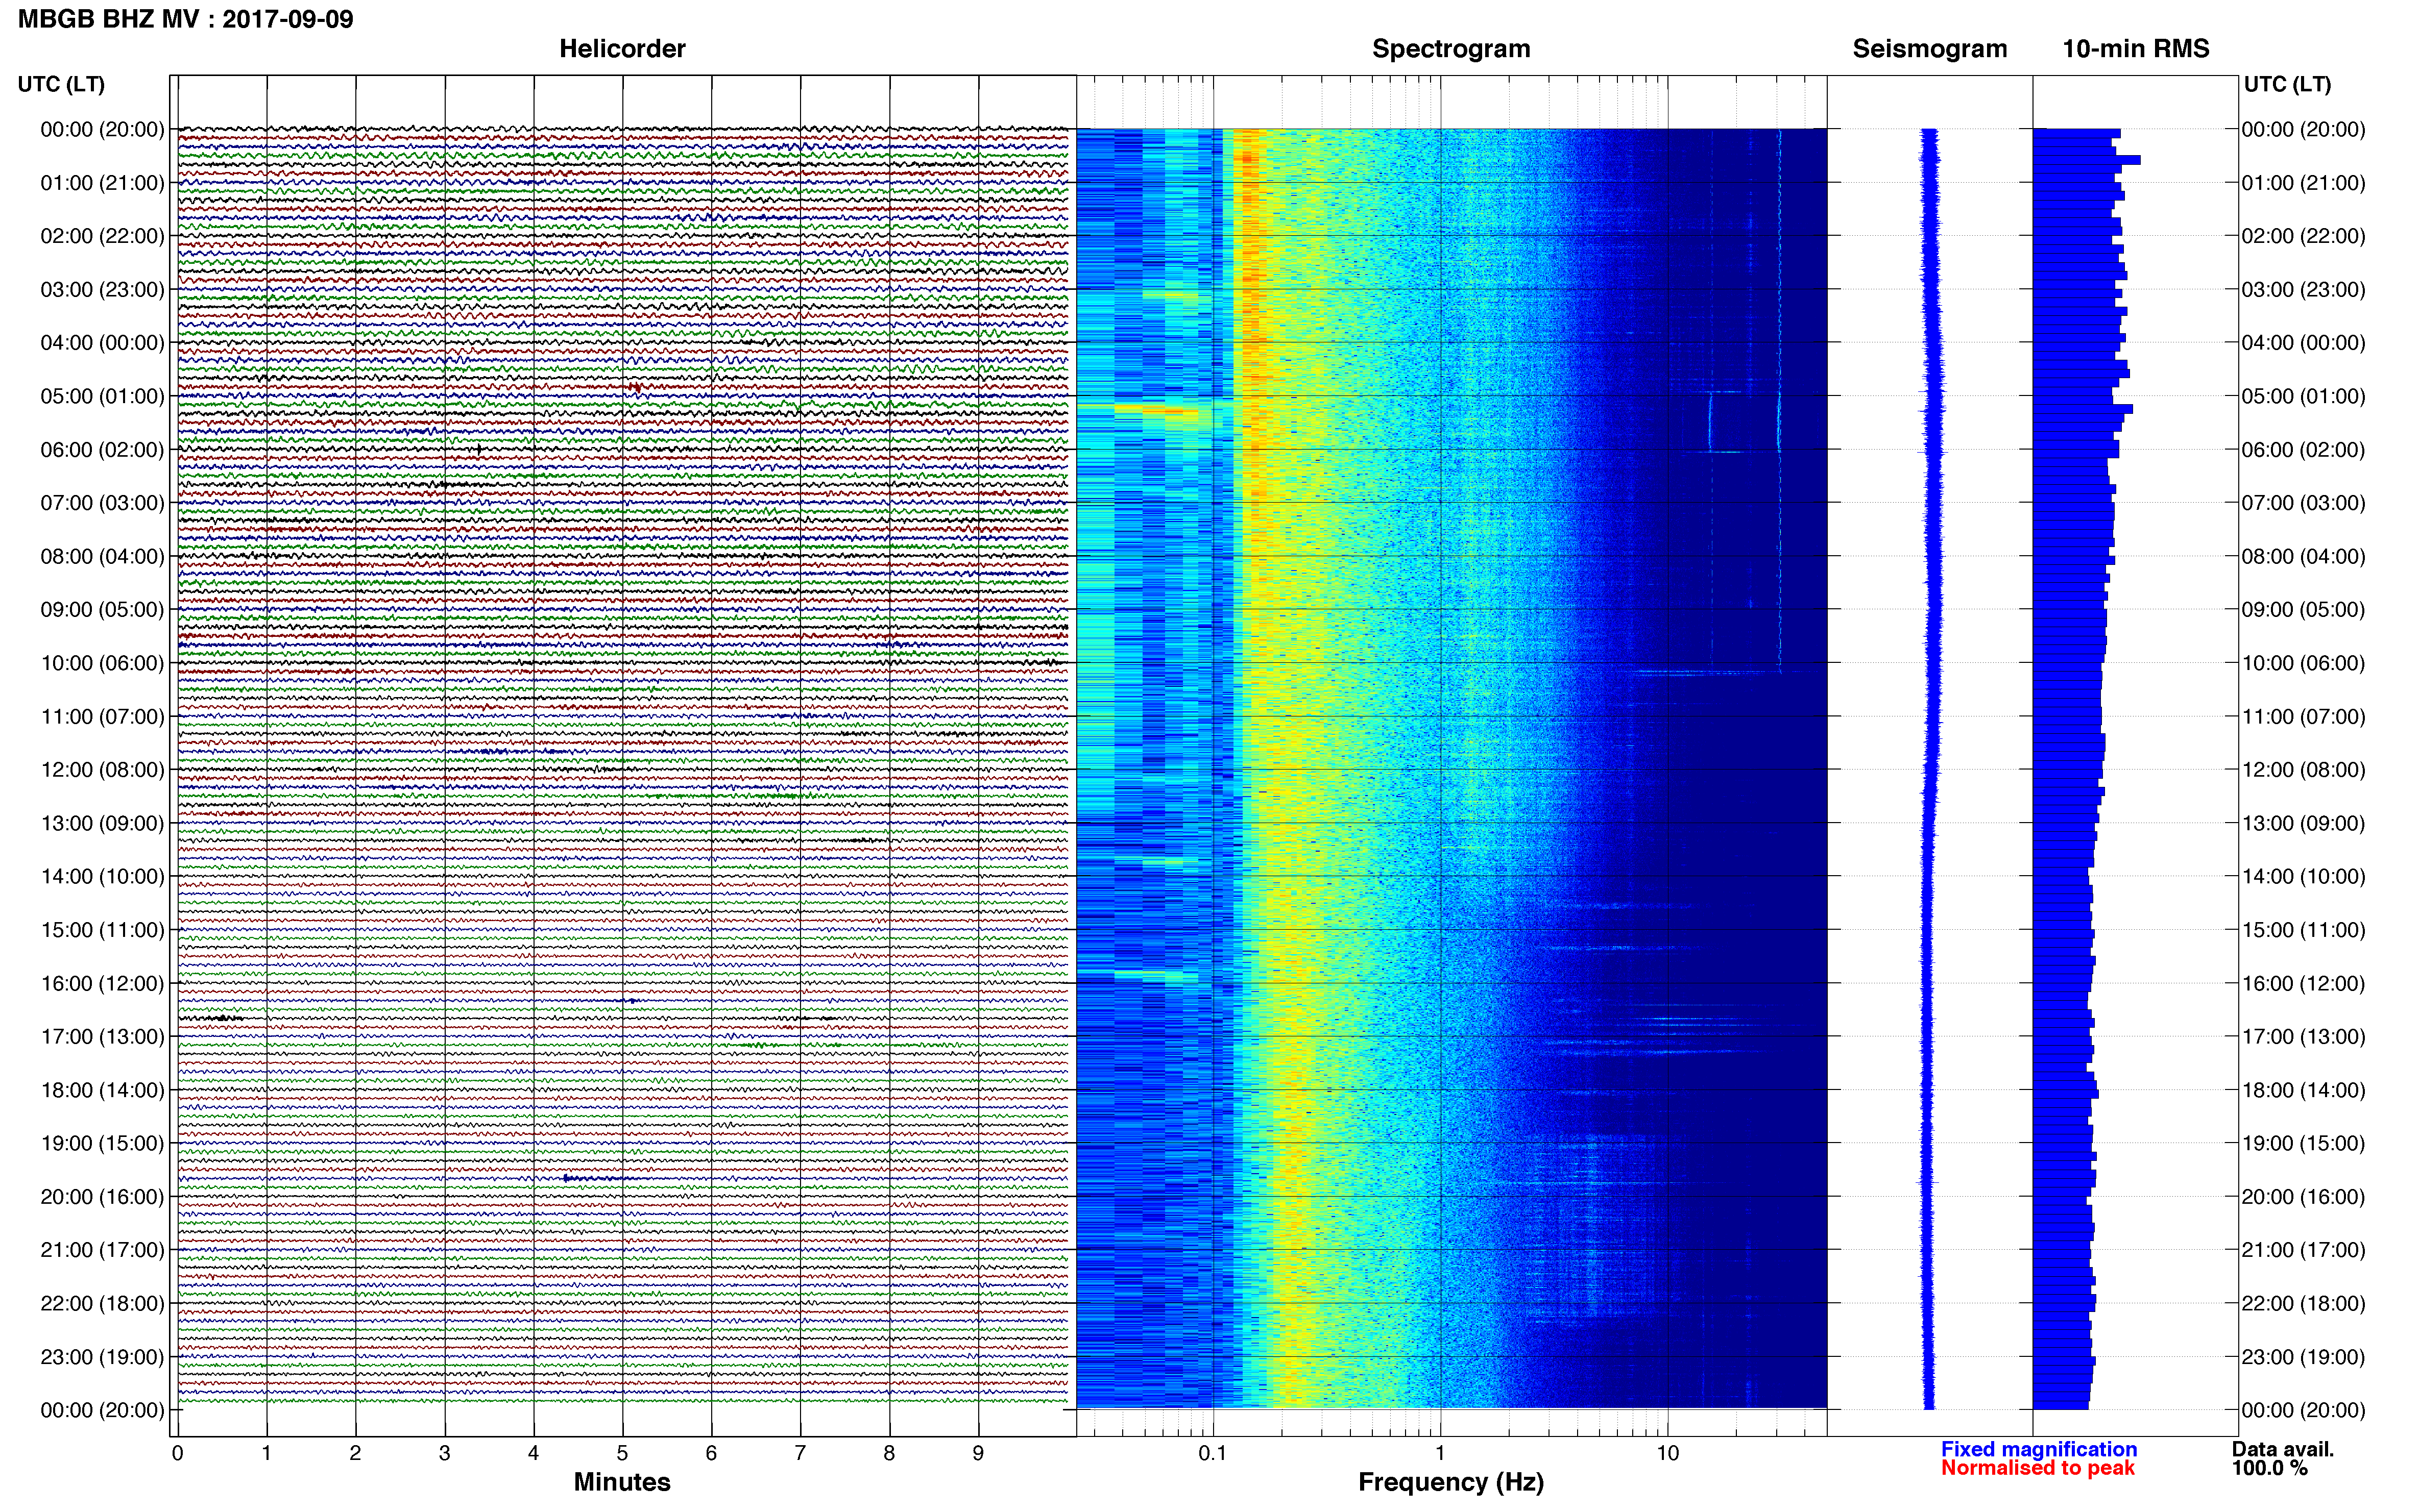Click the right '12:00 (08:00)' time label

tap(2303, 770)
